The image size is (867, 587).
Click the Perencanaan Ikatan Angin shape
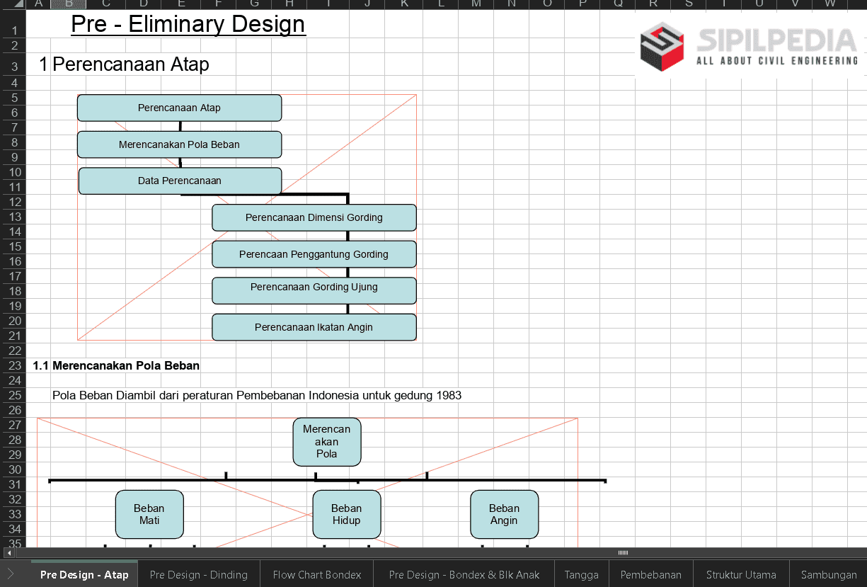[x=314, y=327]
